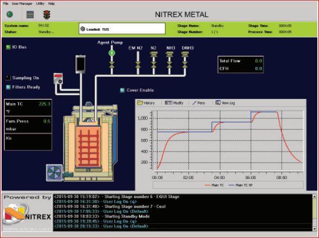319x238 pixels.
Task: Select the 20:15:33 User Log On entry
Action: (x=101, y=226)
